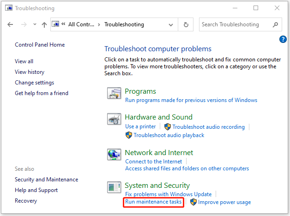Click the Hardware and Sound icon

[114, 119]
